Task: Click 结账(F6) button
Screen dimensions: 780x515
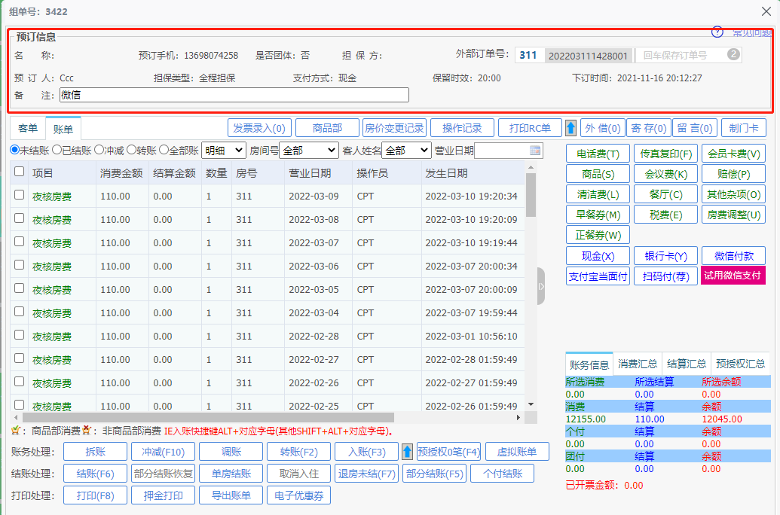Action: [x=96, y=474]
